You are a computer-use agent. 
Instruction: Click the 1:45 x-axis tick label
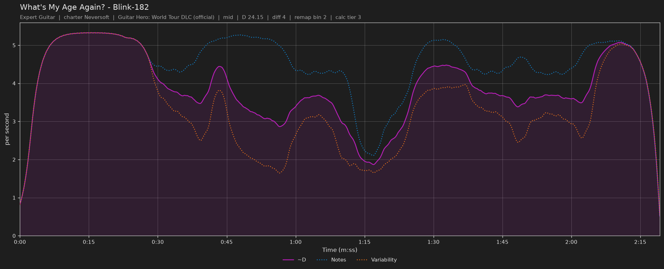[502, 242]
